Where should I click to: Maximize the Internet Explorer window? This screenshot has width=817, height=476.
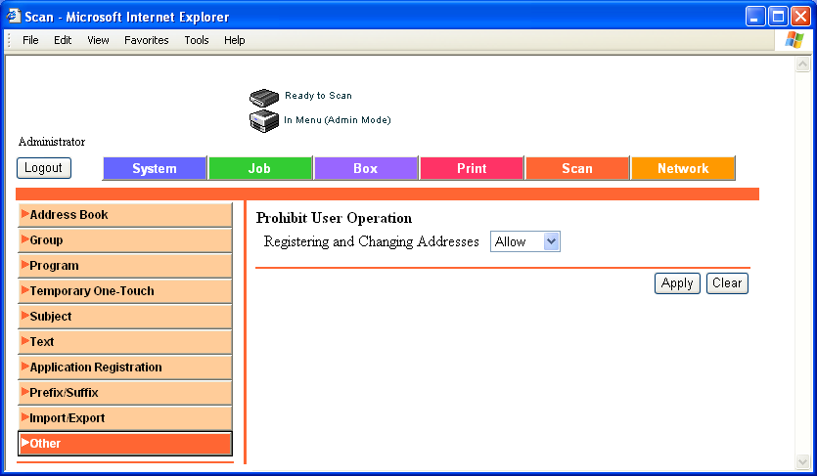coord(778,16)
